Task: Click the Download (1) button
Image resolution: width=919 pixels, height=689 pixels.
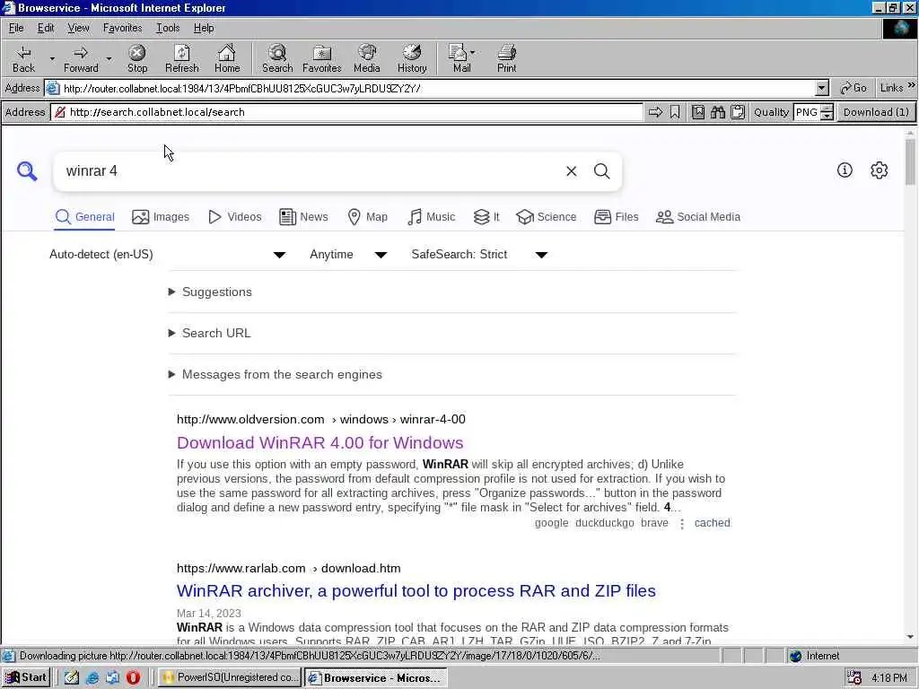Action: click(876, 112)
